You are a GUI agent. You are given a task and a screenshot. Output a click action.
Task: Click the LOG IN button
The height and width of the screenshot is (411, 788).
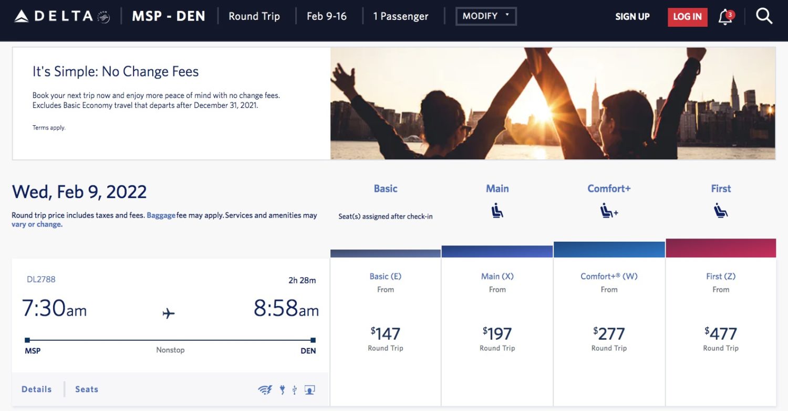coord(687,16)
